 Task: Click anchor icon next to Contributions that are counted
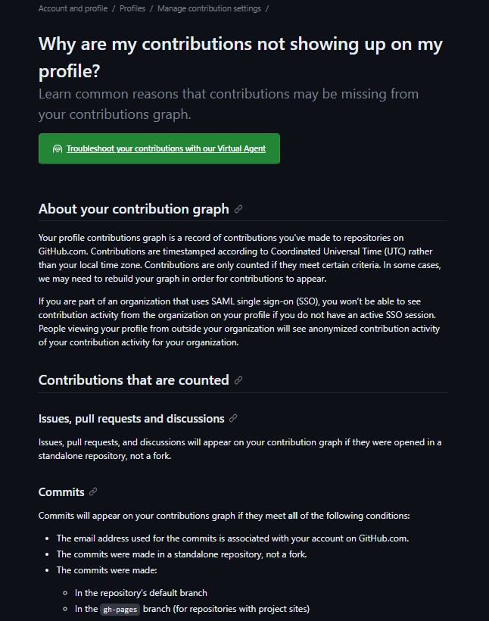coord(238,380)
